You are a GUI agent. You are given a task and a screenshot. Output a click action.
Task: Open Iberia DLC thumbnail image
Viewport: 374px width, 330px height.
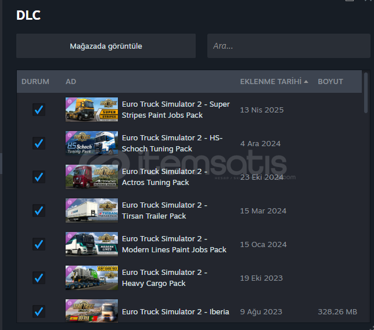point(92,311)
